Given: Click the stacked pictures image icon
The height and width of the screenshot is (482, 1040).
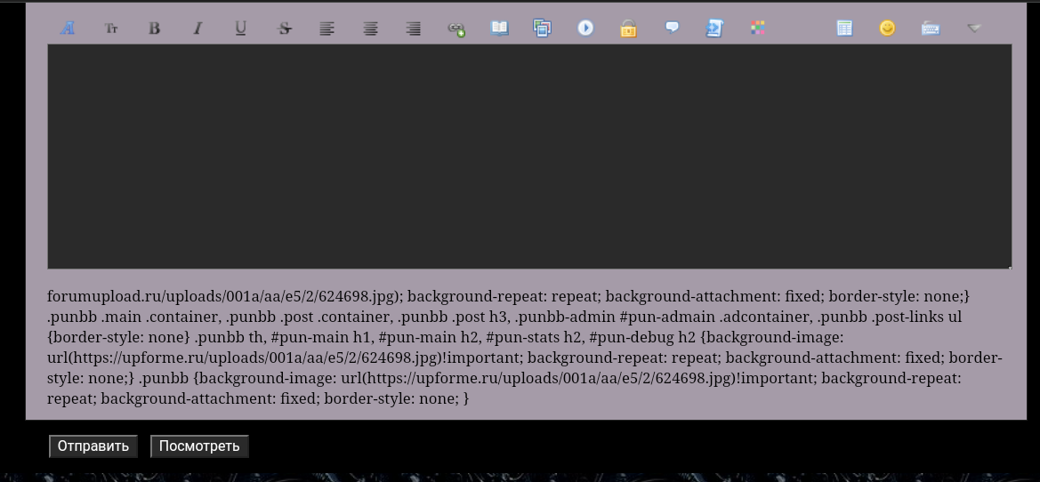Looking at the screenshot, I should 543,28.
